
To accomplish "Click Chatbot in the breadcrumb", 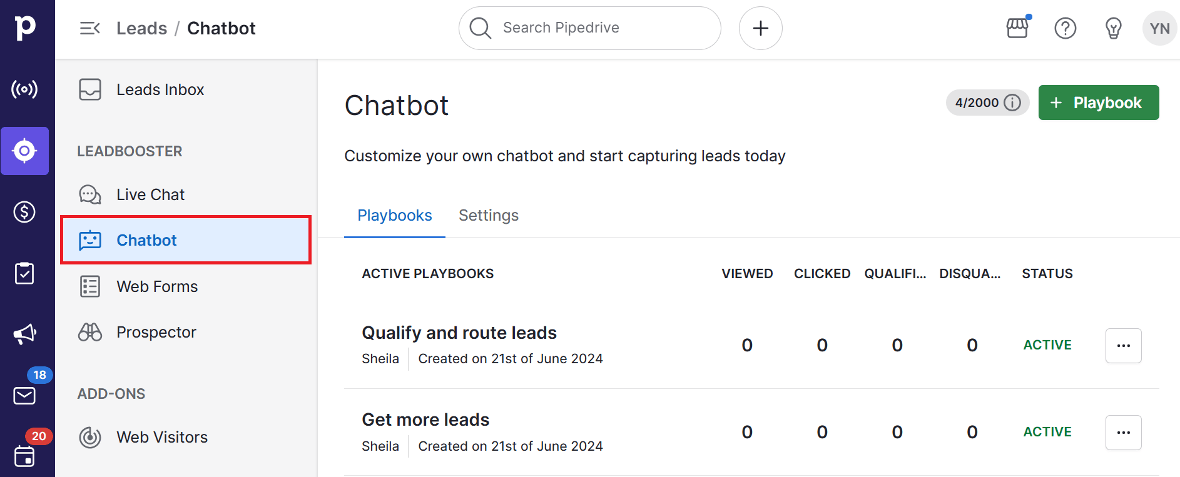I will [x=221, y=28].
